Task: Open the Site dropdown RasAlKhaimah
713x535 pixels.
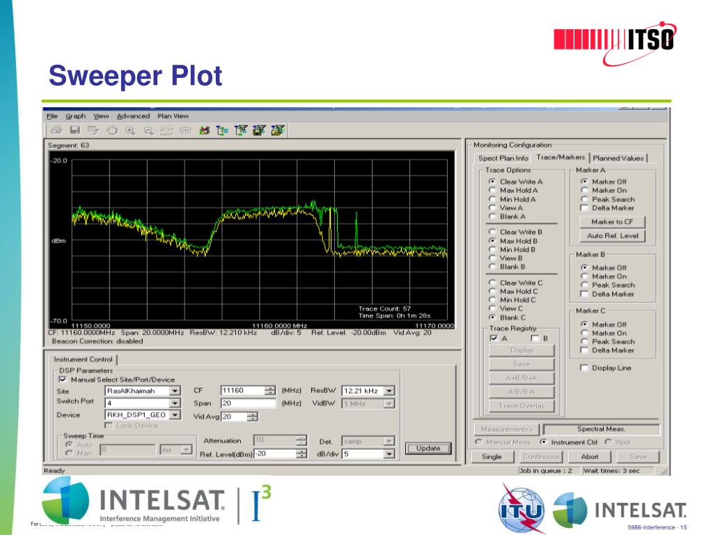Action: coord(175,391)
